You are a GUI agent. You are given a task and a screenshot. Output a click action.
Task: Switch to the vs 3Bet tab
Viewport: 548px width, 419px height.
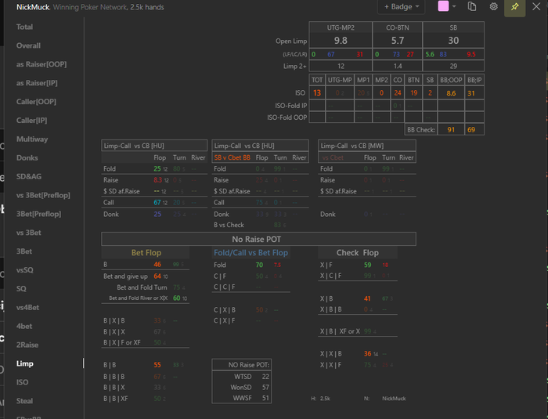29,233
